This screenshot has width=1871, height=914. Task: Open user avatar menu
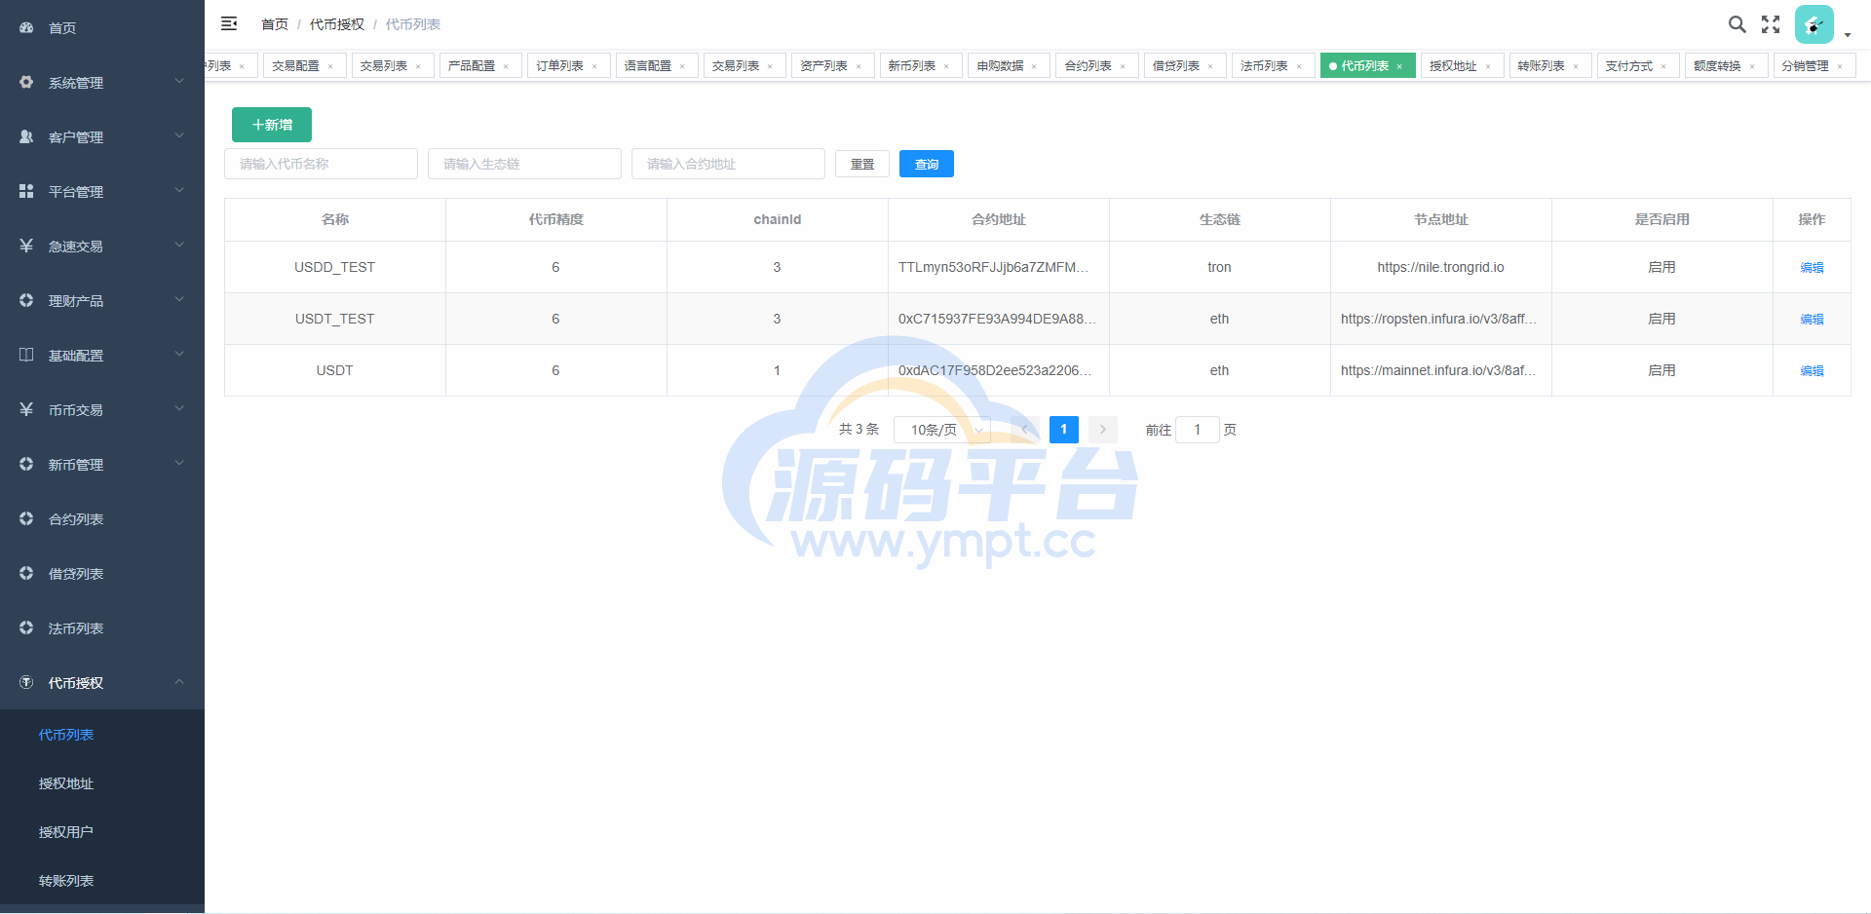click(1814, 25)
